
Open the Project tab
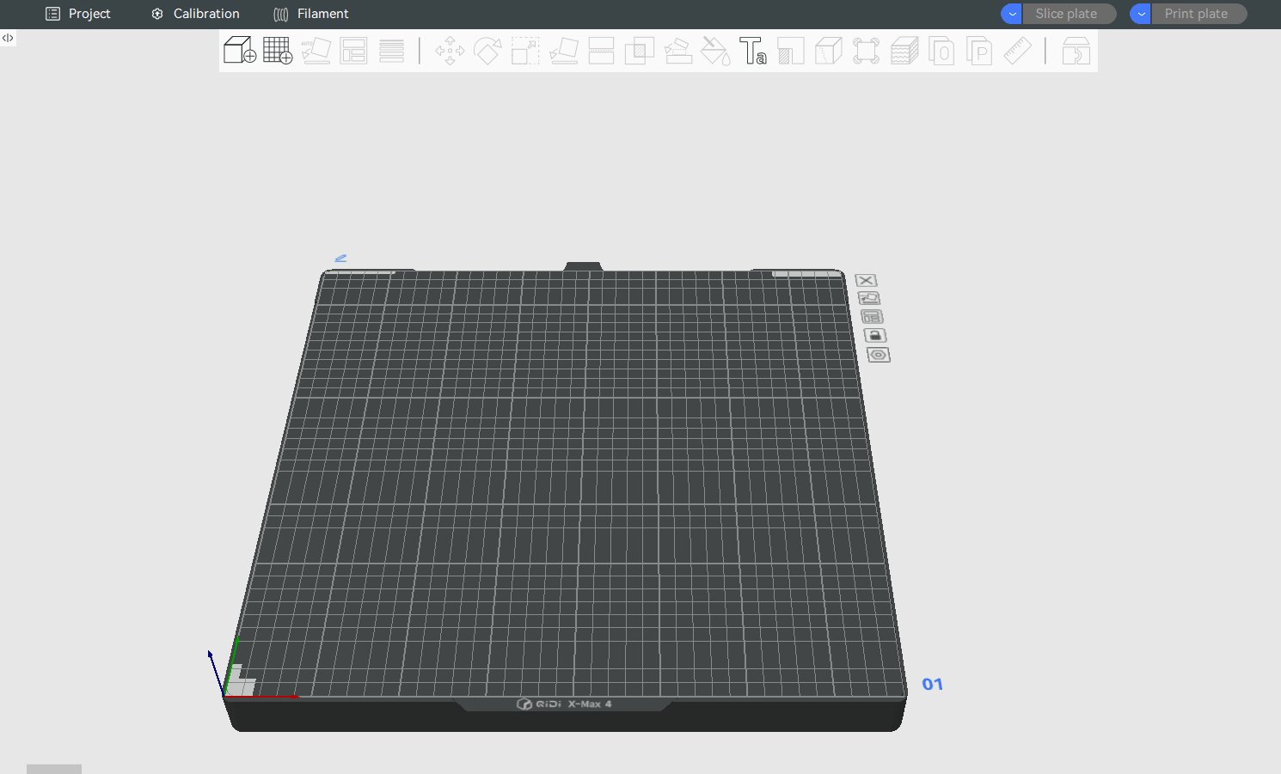[78, 14]
